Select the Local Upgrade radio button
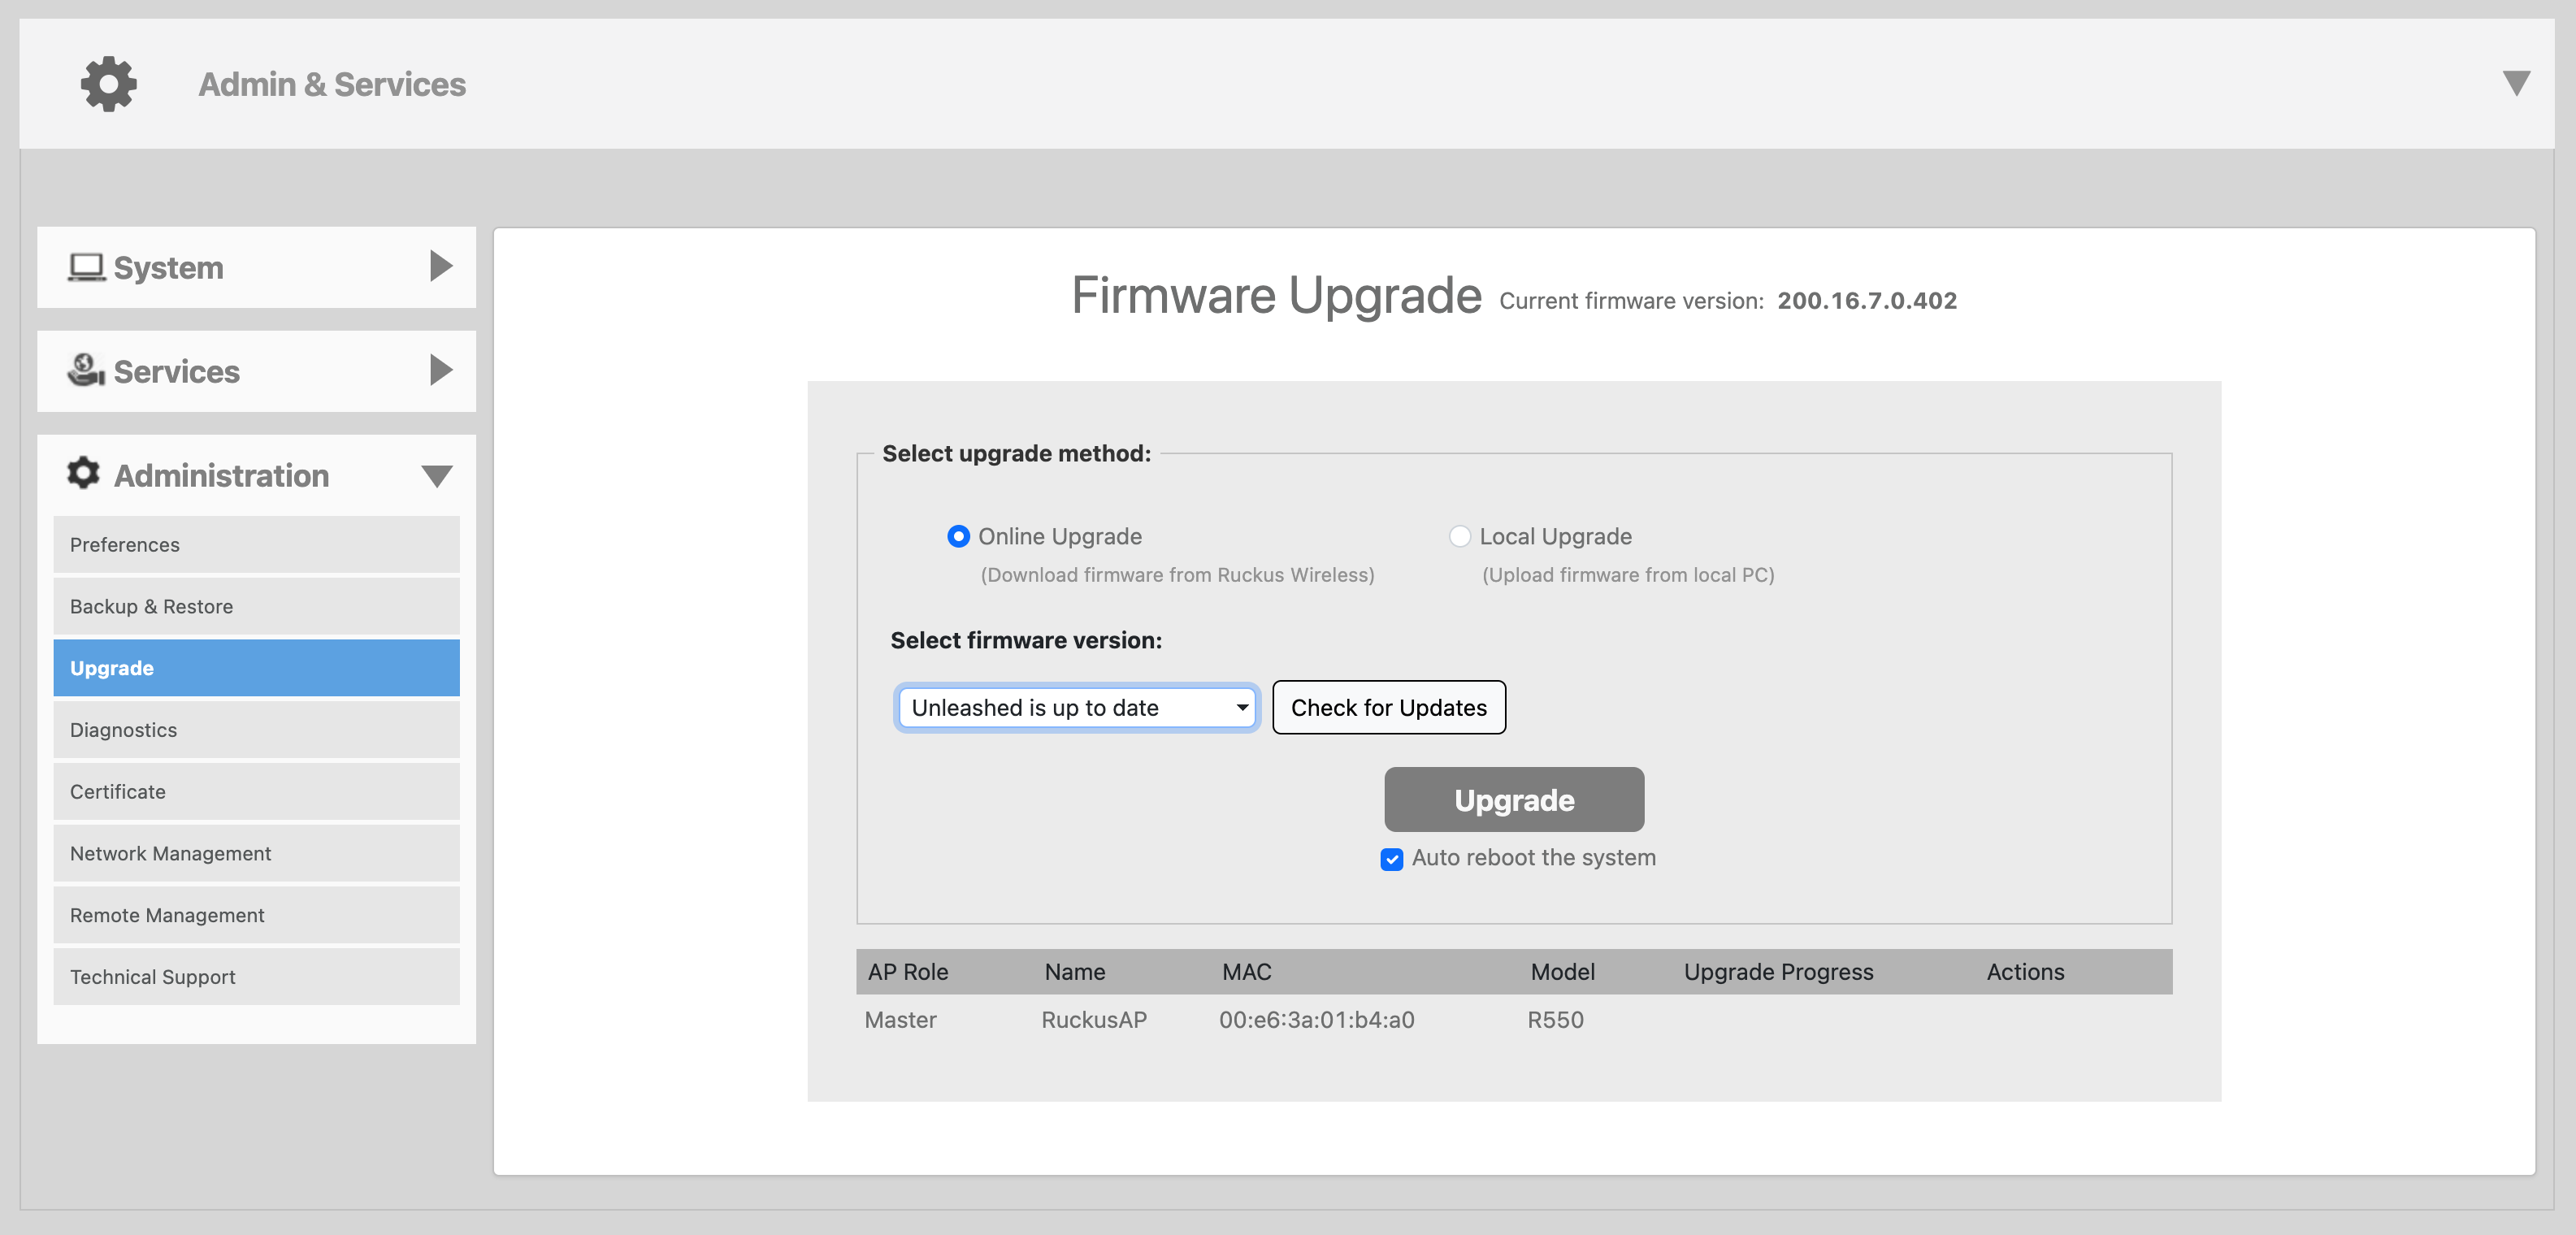This screenshot has width=2576, height=1235. pos(1457,535)
